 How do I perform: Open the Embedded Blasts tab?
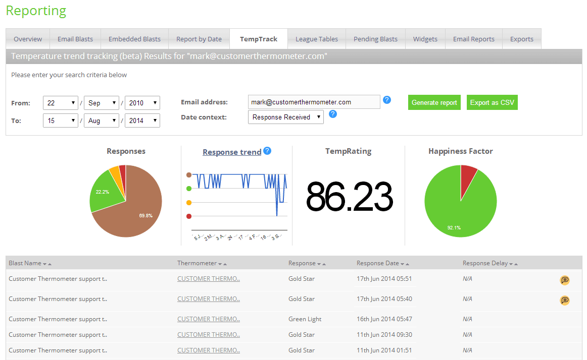[x=134, y=39]
